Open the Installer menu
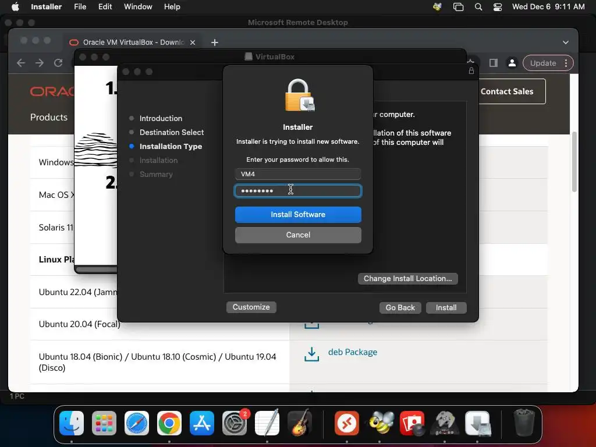596x447 pixels. (47, 6)
